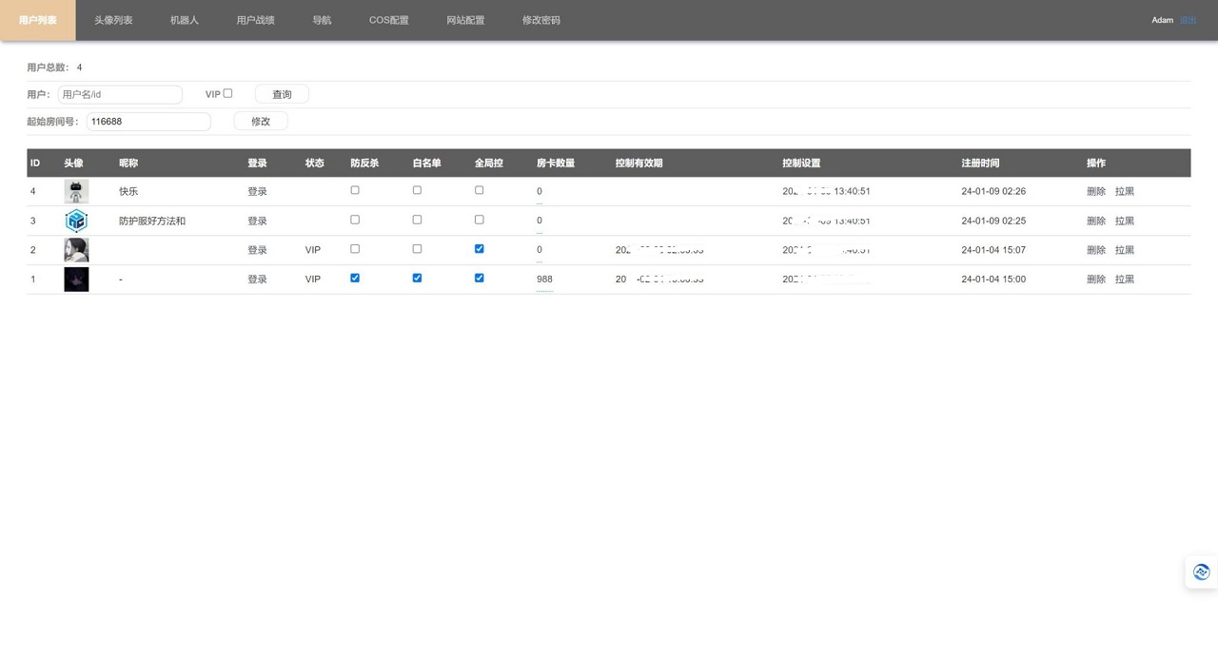
Task: Disable 白名单 for user ID 1
Action: point(417,279)
